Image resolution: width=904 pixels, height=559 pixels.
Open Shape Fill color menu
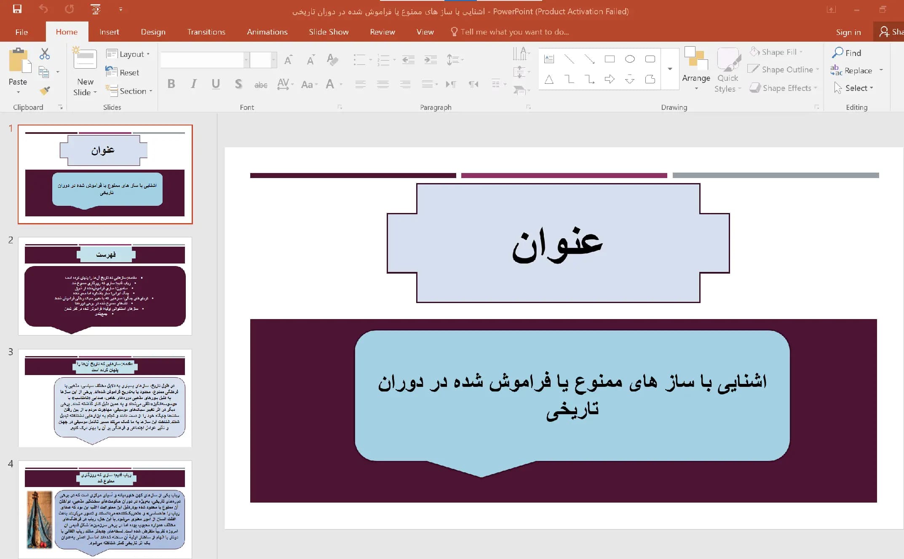776,52
